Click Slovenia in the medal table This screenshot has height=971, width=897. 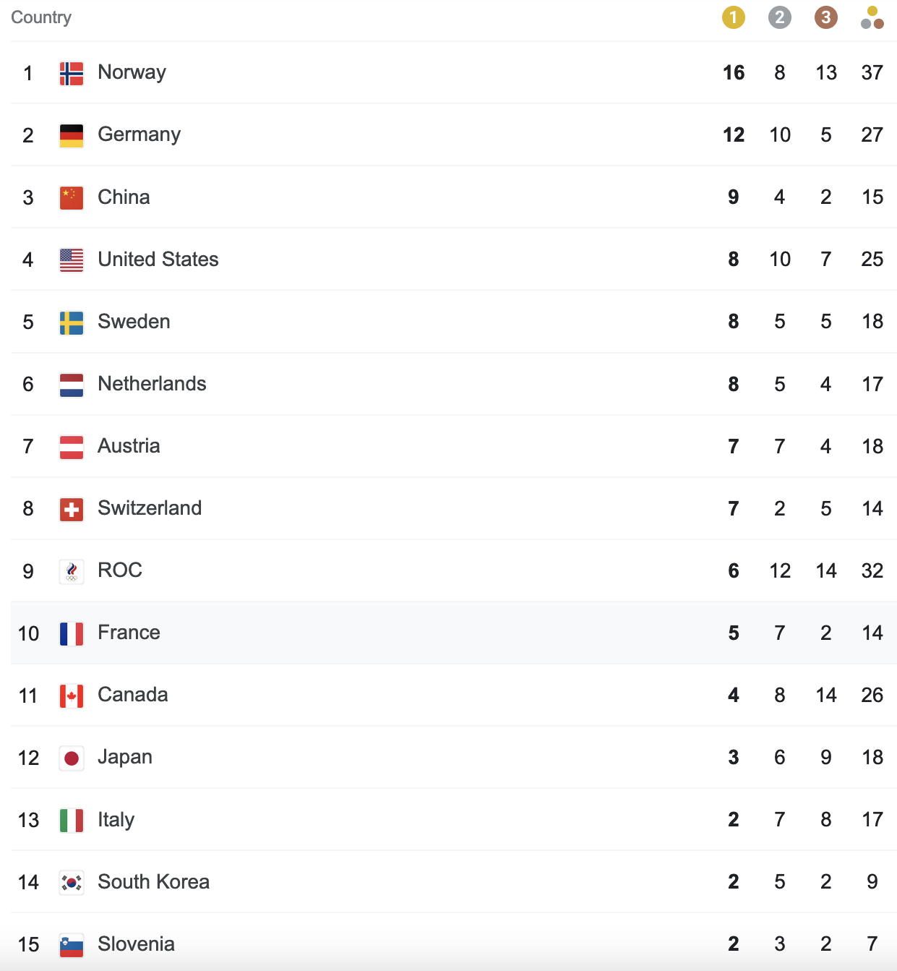136,944
